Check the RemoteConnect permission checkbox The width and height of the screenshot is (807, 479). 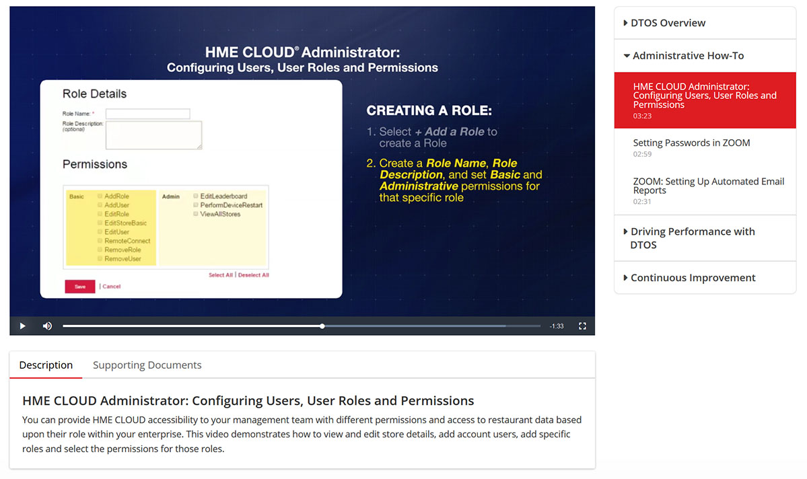coord(100,241)
